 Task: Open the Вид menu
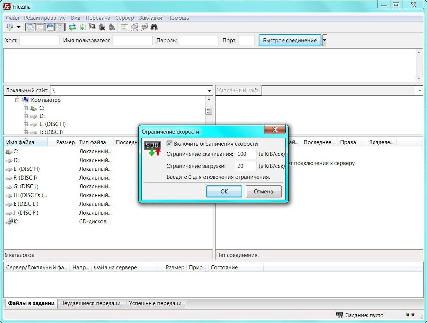pos(76,18)
